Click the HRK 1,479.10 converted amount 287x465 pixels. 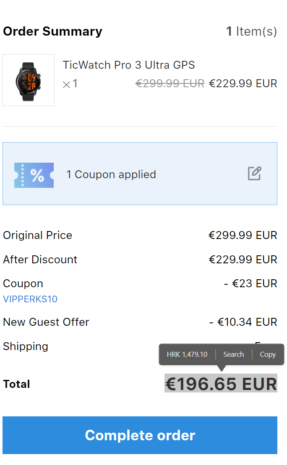tap(187, 354)
